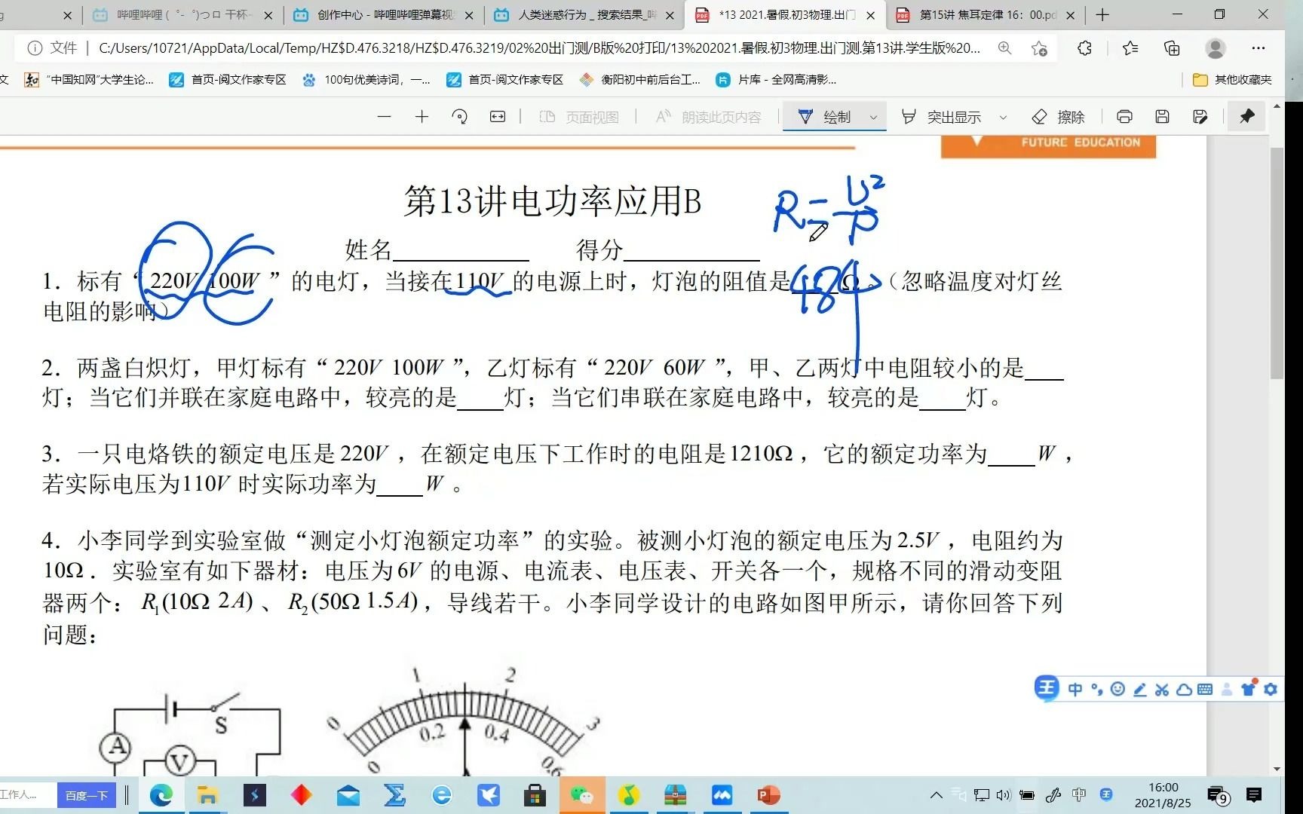Open File Explorer from taskbar
The height and width of the screenshot is (814, 1303).
(207, 795)
